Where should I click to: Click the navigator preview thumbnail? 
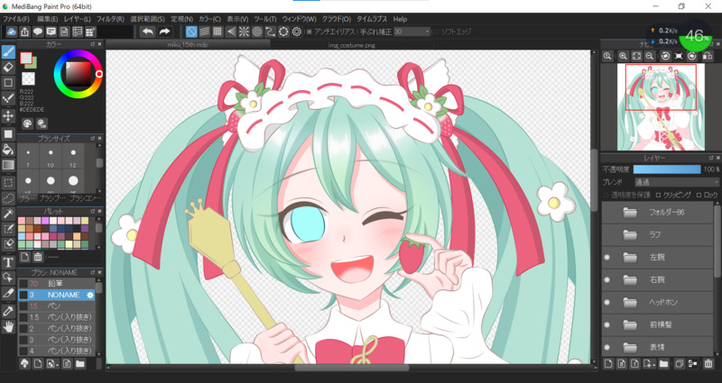[661, 106]
